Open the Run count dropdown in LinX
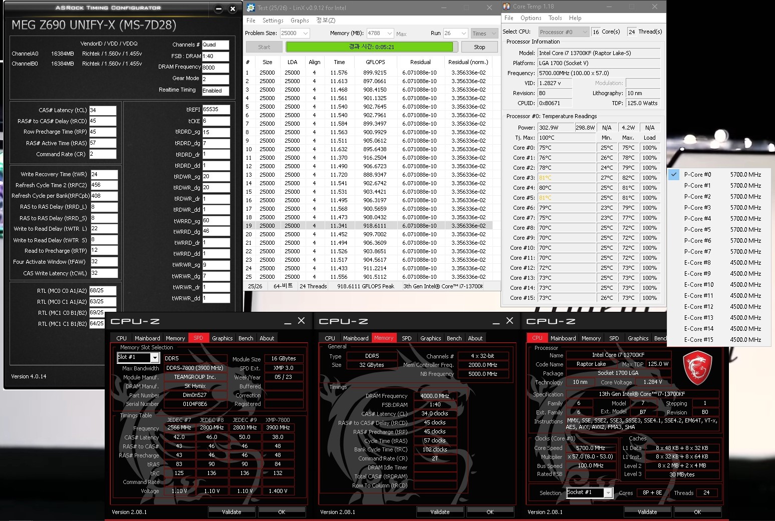The image size is (775, 521). [464, 33]
